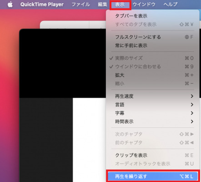Open the ヘルプ menu
This screenshot has height=182, width=201.
(171, 5)
